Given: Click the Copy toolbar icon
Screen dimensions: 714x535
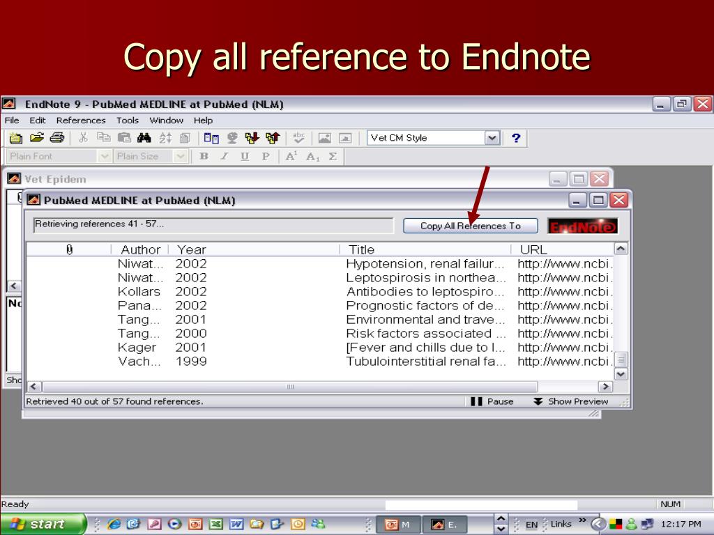Looking at the screenshot, I should click(x=104, y=137).
